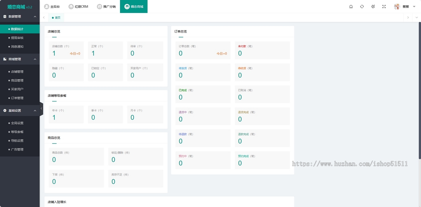
Task: Click the 锁定/删除 products card
Action: [x=136, y=157]
